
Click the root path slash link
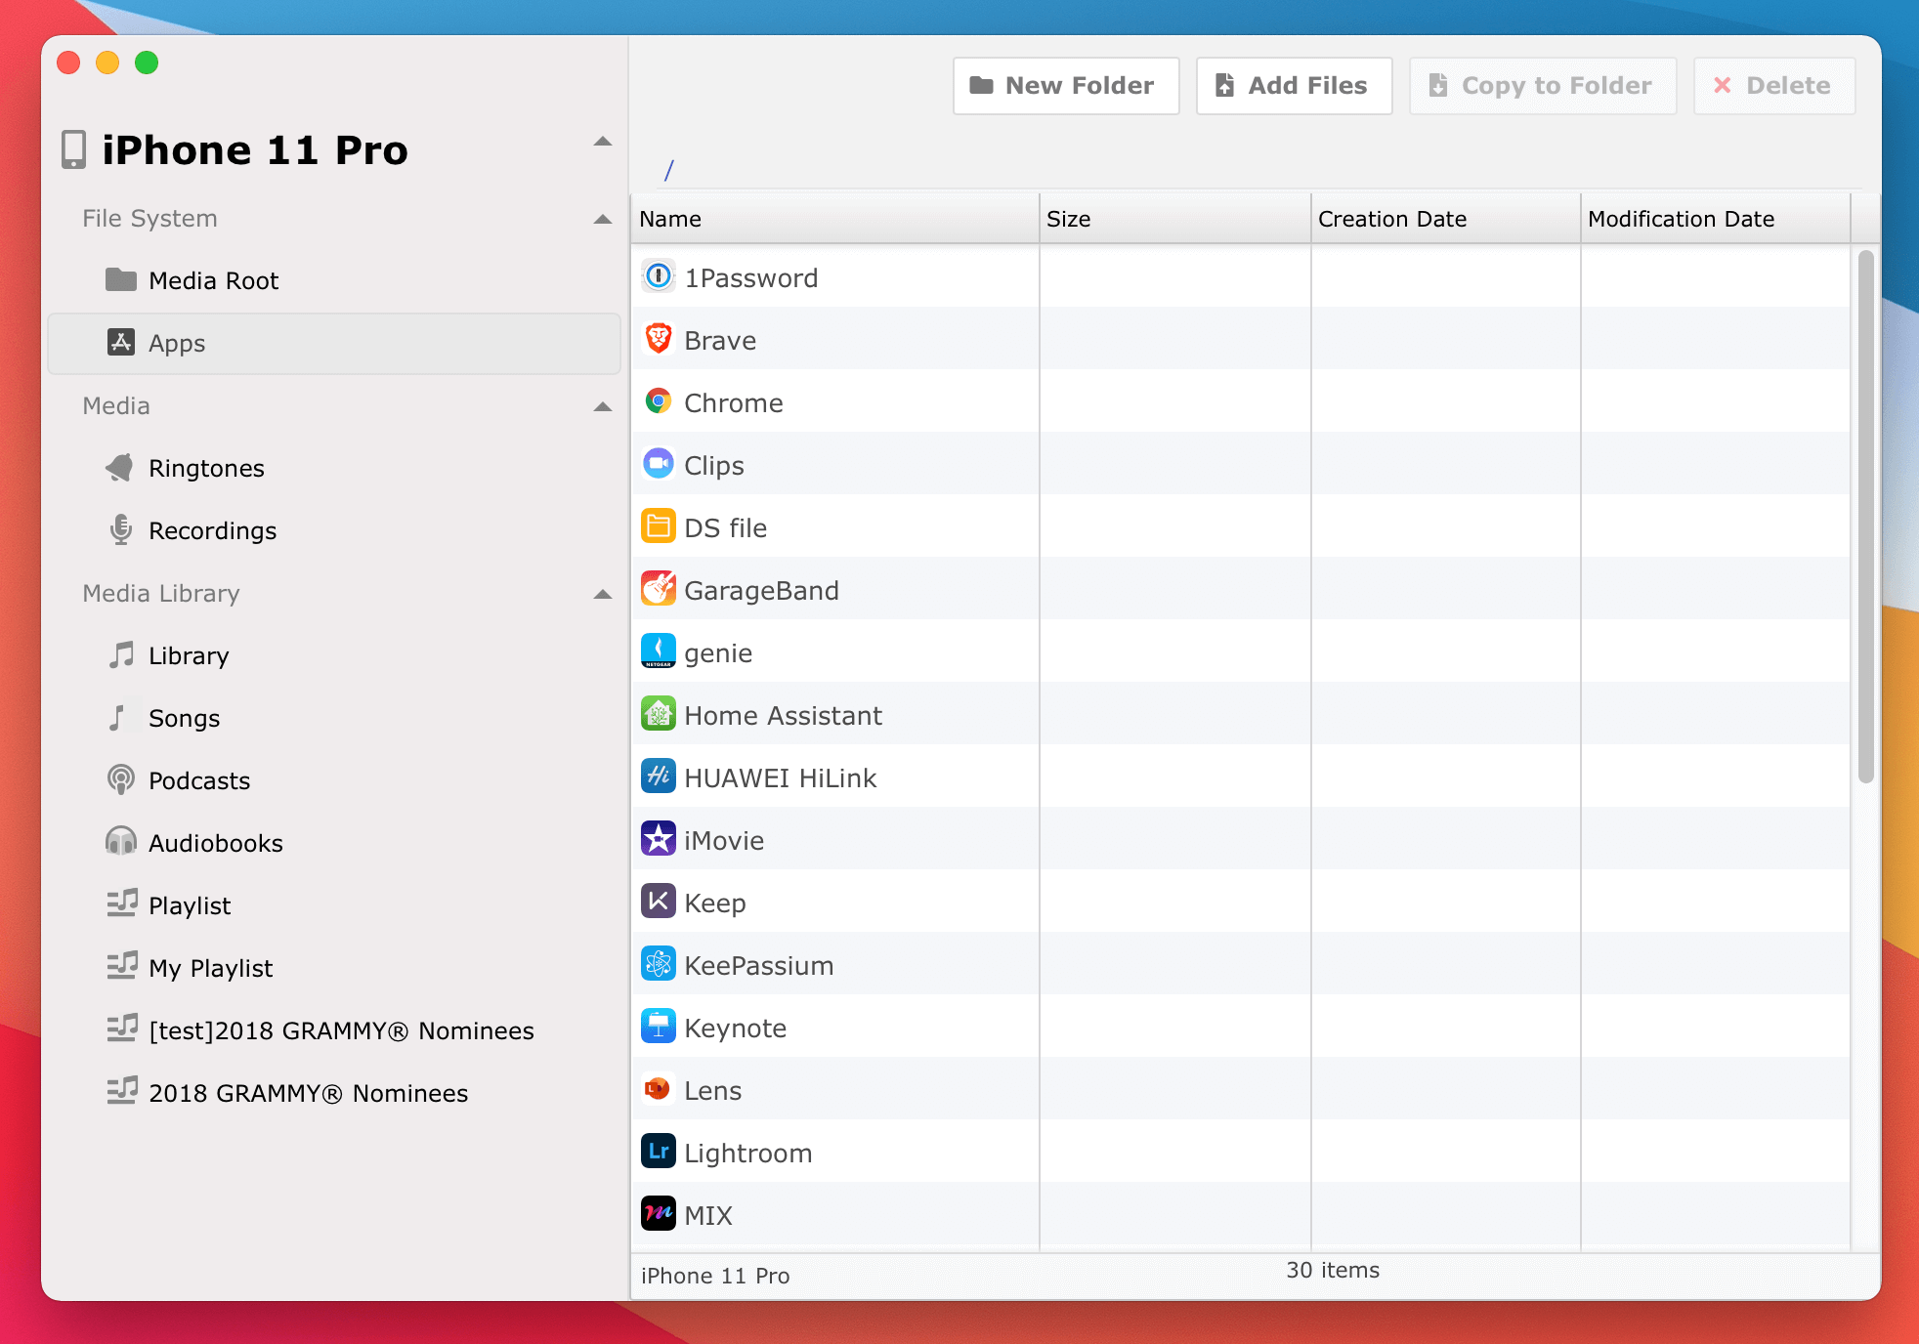(669, 171)
